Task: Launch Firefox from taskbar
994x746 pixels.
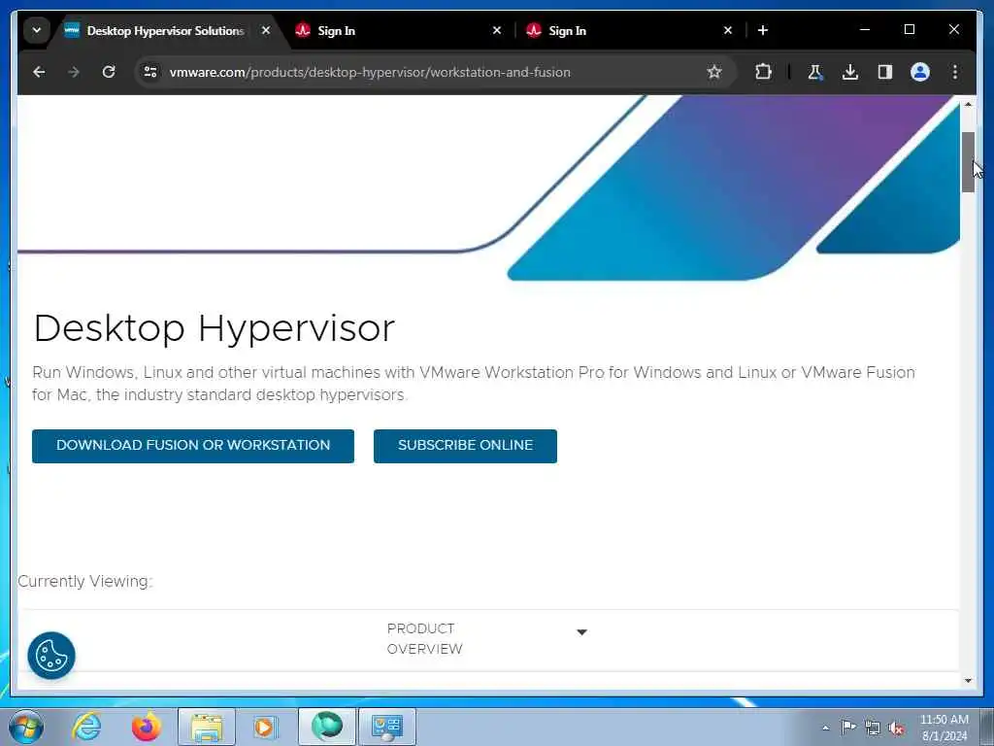Action: point(146,727)
